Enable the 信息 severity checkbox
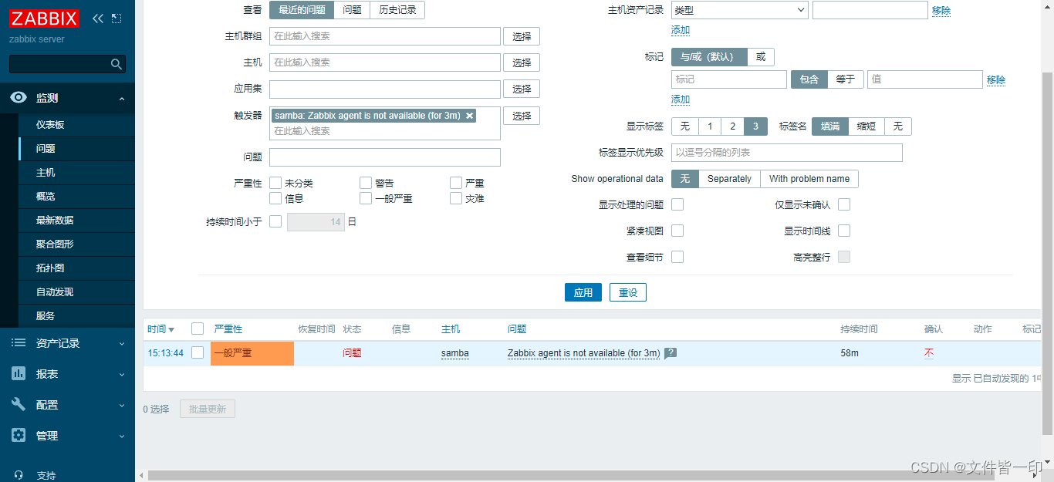This screenshot has width=1054, height=482. [x=275, y=198]
